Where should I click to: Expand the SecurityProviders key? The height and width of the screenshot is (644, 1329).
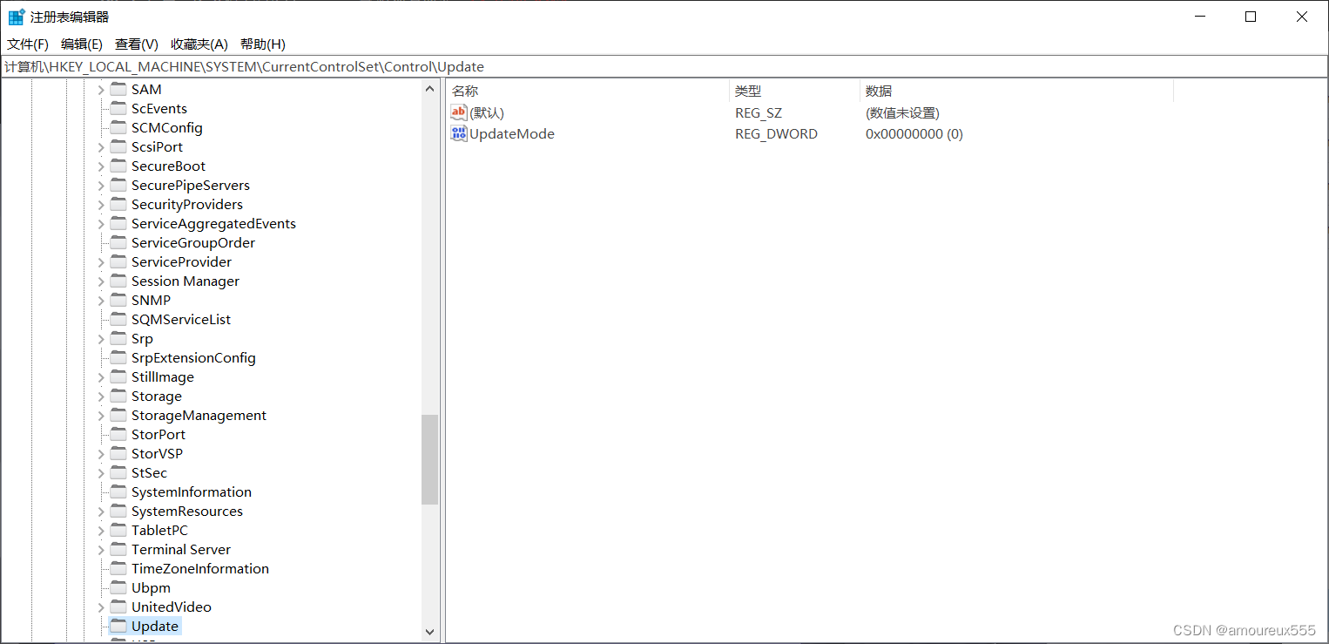point(100,205)
